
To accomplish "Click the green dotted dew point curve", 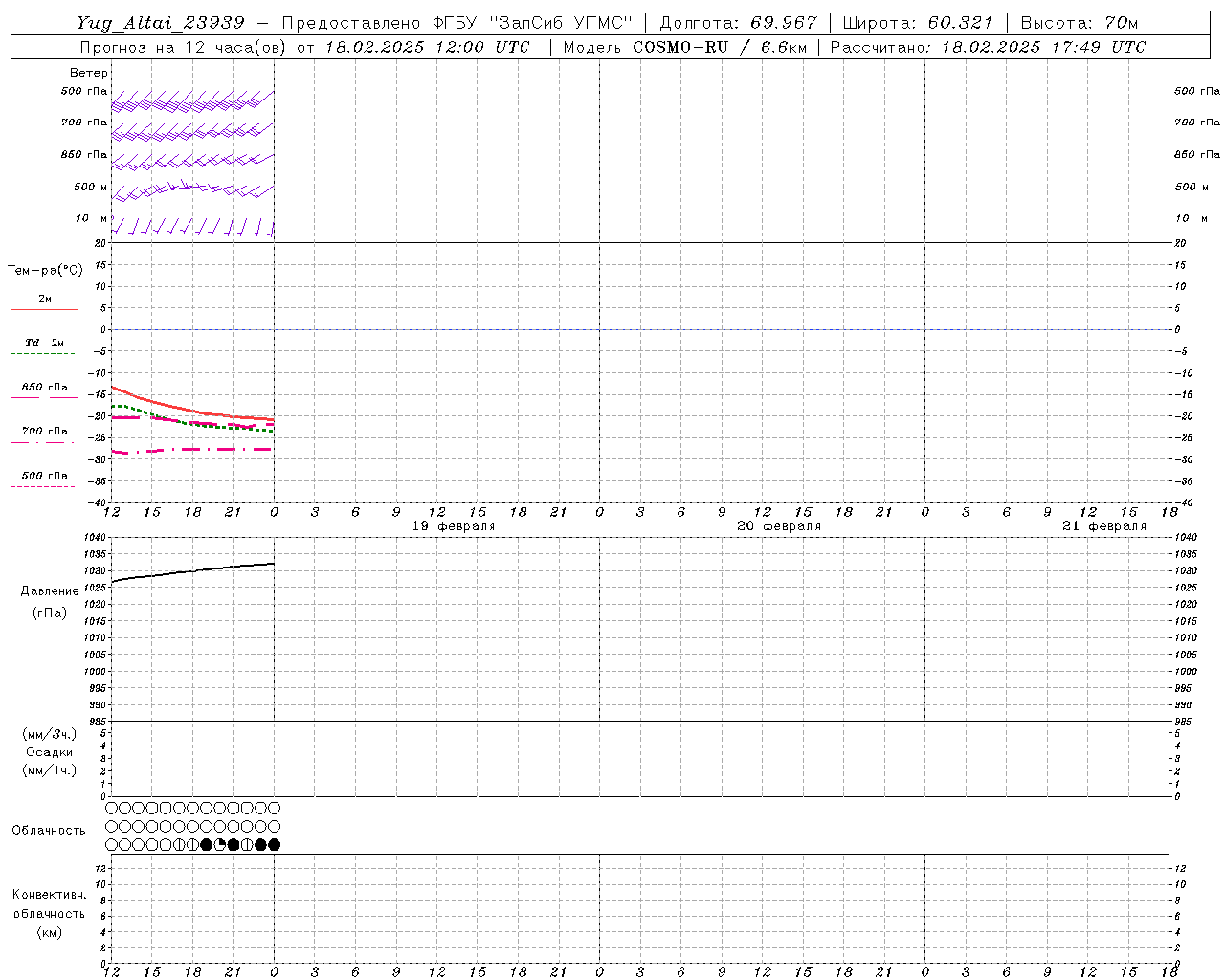I will tap(191, 422).
